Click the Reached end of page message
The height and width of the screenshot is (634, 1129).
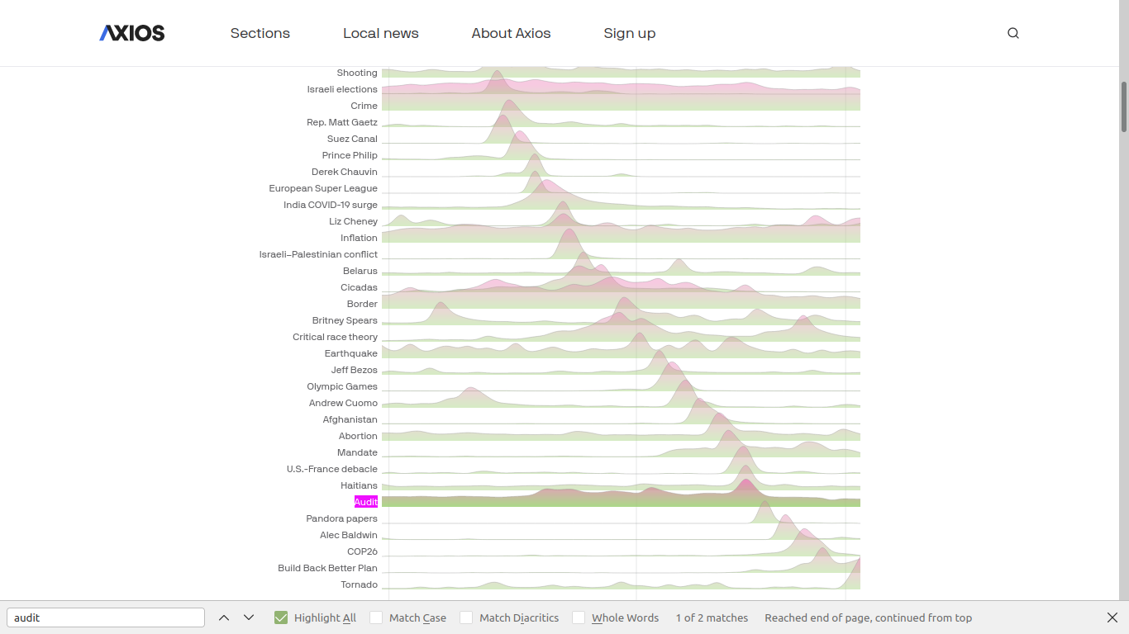pyautogui.click(x=868, y=617)
